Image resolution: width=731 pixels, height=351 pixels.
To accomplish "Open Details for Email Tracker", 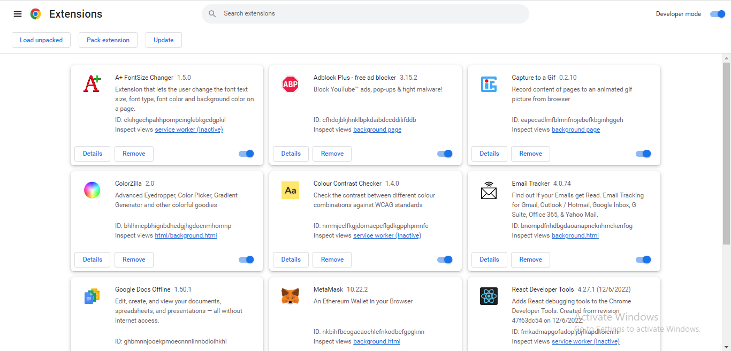I will click(490, 260).
